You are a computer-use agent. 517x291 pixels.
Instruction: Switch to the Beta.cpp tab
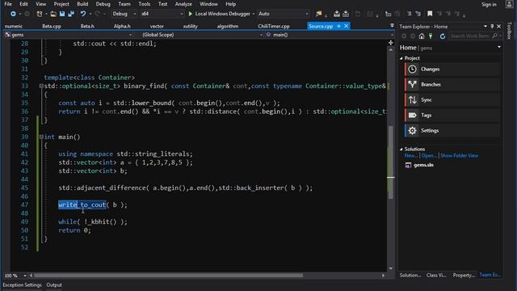point(52,26)
